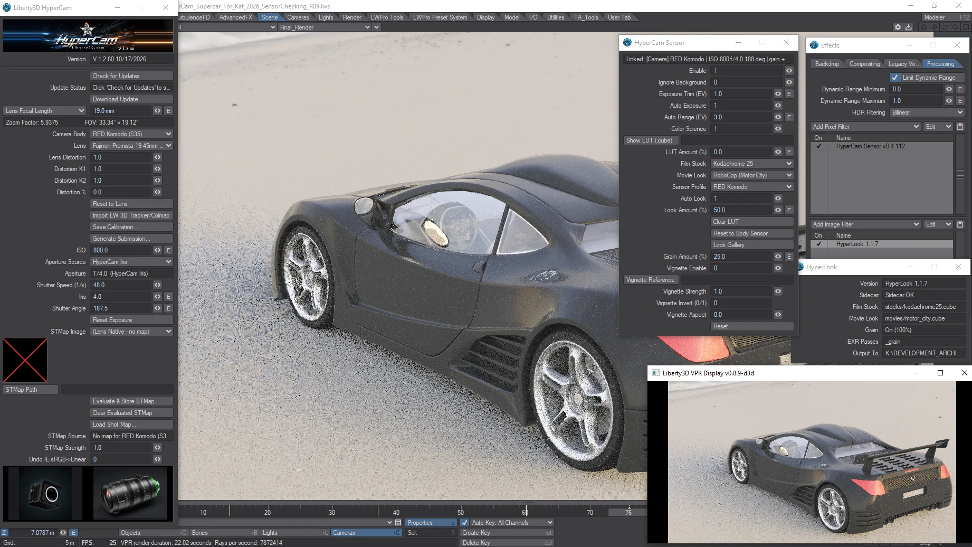Switch to the Compositing tab in Effects
This screenshot has height=547, width=972.
click(x=864, y=64)
